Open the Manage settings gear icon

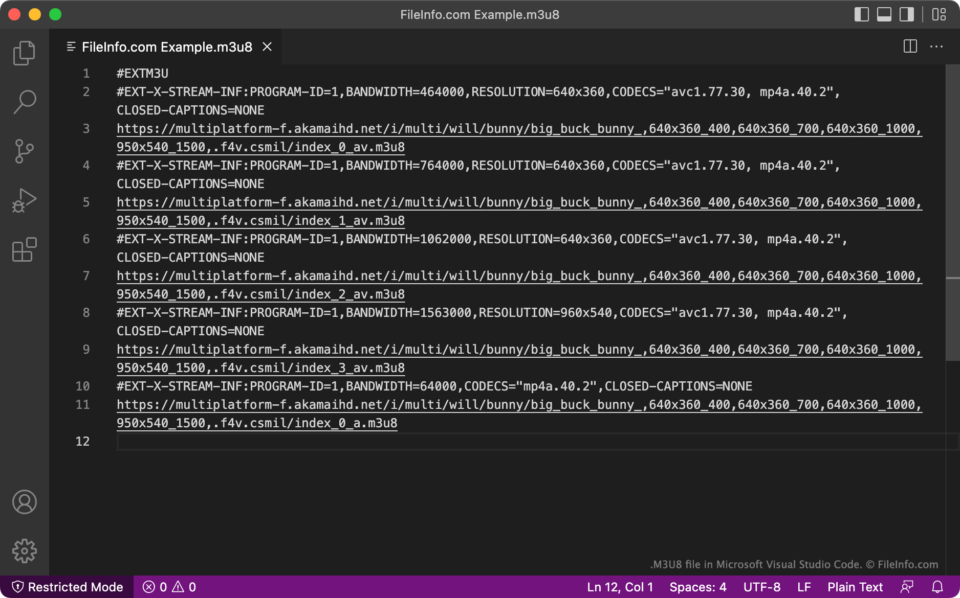(x=24, y=550)
